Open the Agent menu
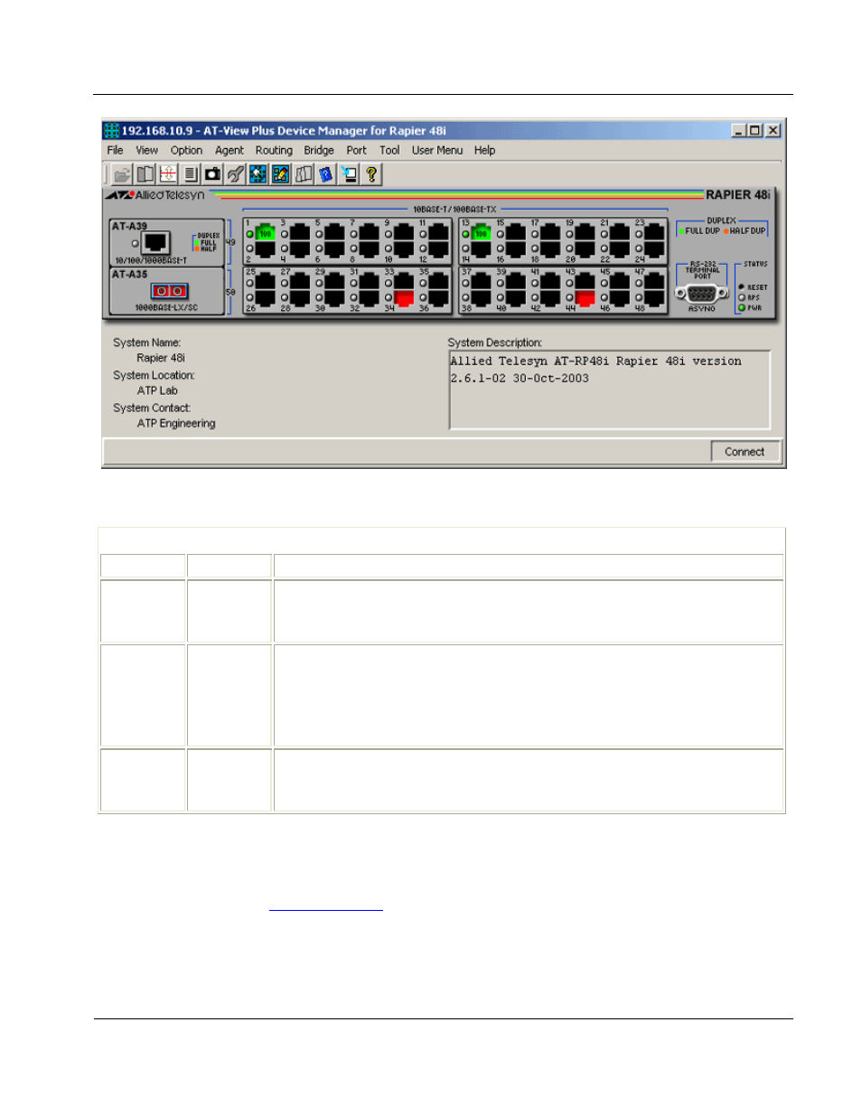The height and width of the screenshot is (1116, 862). tap(230, 151)
